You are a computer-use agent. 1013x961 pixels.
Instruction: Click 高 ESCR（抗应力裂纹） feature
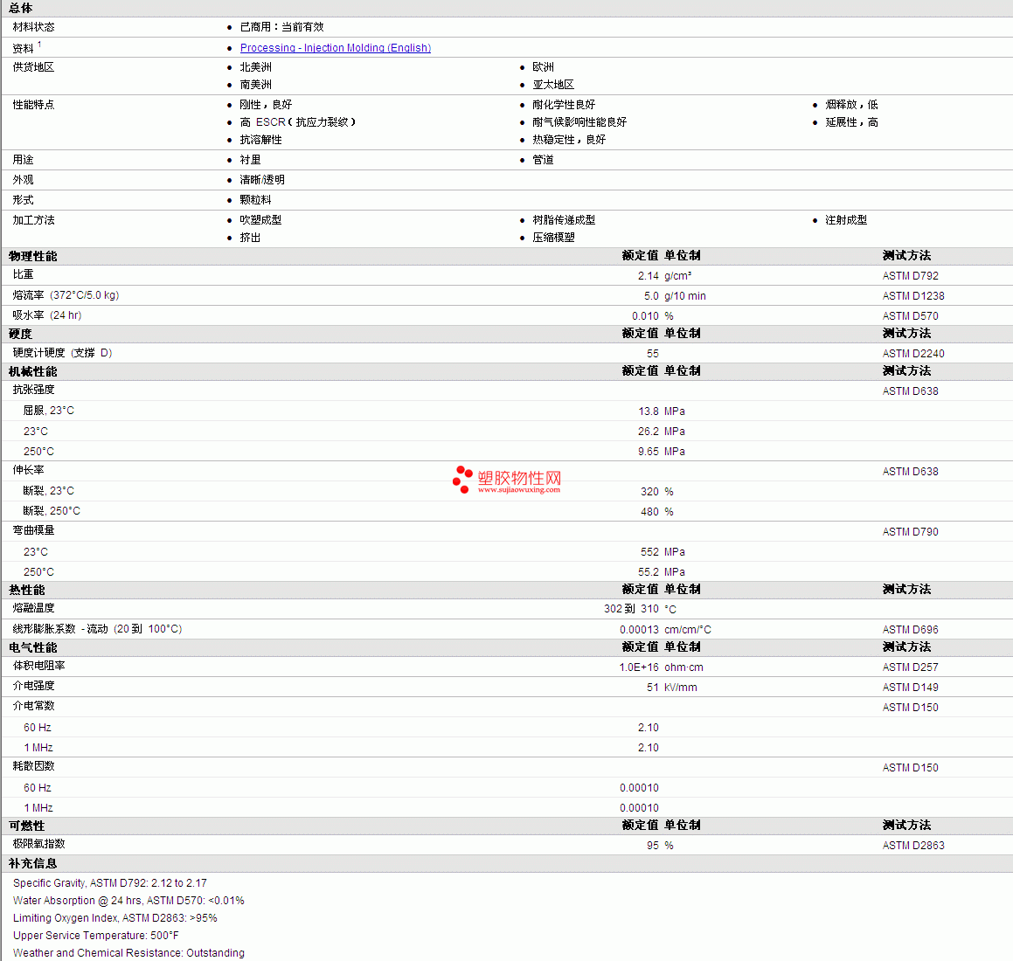[298, 122]
